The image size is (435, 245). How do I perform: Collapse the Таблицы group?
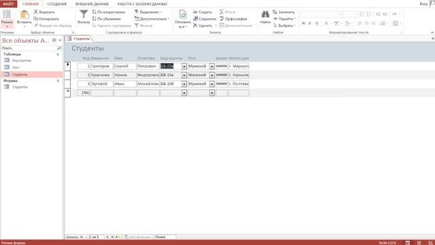tap(58, 54)
